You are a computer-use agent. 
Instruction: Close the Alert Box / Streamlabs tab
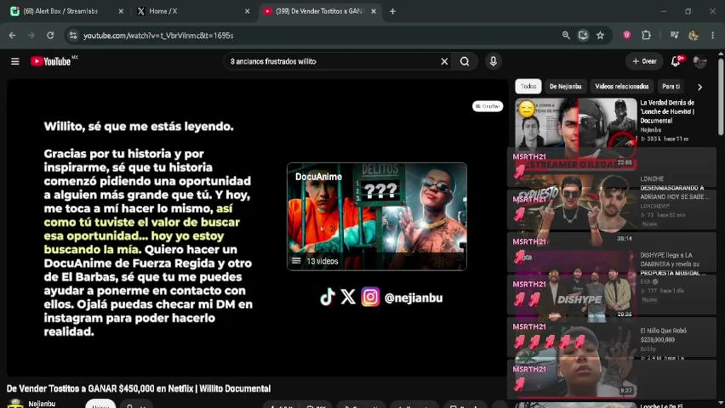tap(121, 11)
